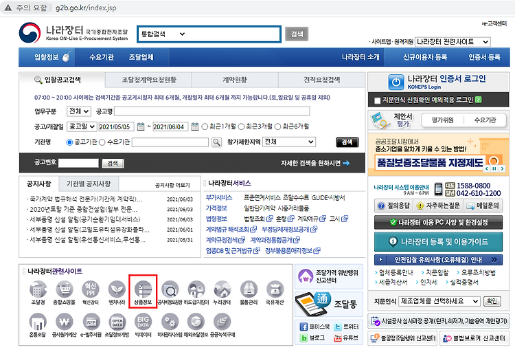Open the 트위터 Twitter link

pyautogui.click(x=346, y=327)
